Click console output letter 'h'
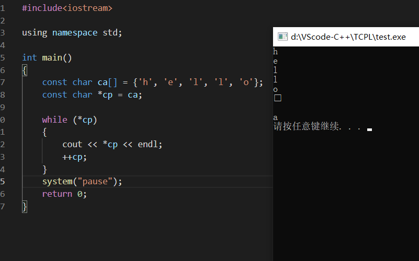 pos(275,52)
